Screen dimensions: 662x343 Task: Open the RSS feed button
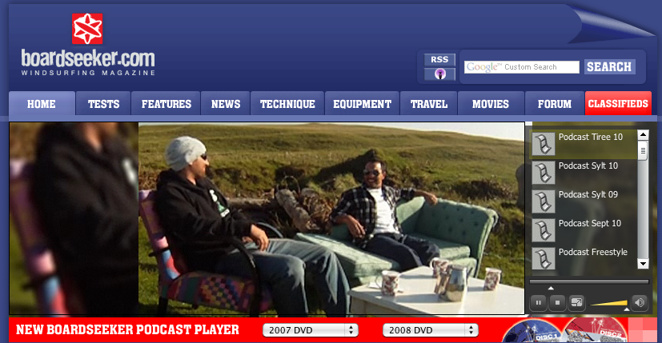439,60
